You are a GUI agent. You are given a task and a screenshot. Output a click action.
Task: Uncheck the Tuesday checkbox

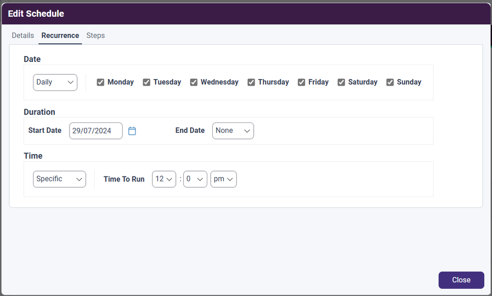tap(147, 83)
